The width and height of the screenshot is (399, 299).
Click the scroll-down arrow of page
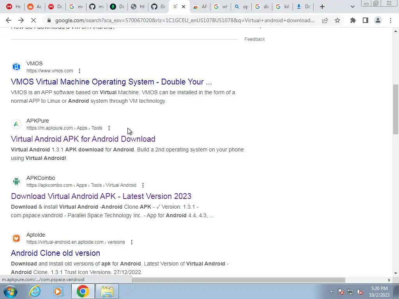pos(395,273)
